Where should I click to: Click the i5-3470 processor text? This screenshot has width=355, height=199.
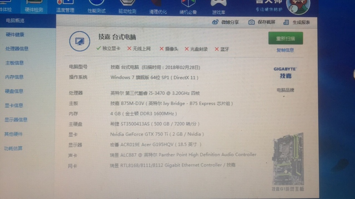(155, 93)
